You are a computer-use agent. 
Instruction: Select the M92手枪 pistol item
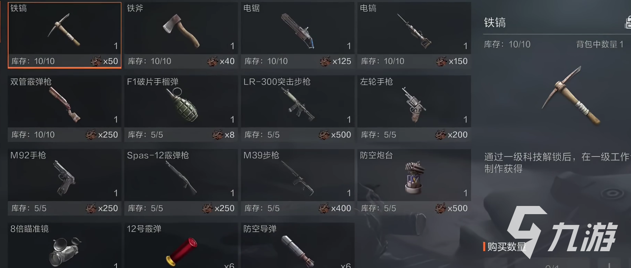65,182
